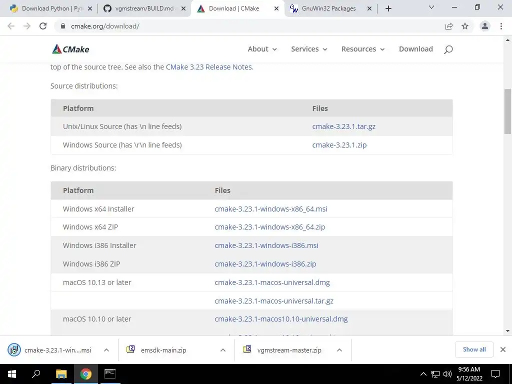Download cmake-3.23.1.tar.gz source
Screen dimensions: 512x384
(344, 126)
